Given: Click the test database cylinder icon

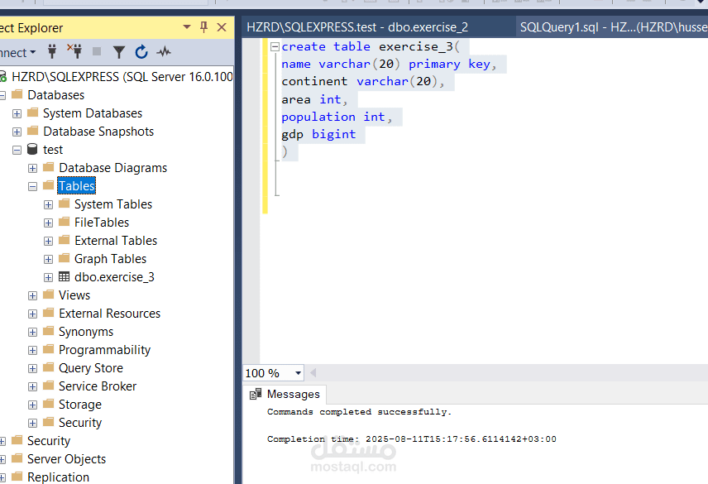Looking at the screenshot, I should pos(32,149).
